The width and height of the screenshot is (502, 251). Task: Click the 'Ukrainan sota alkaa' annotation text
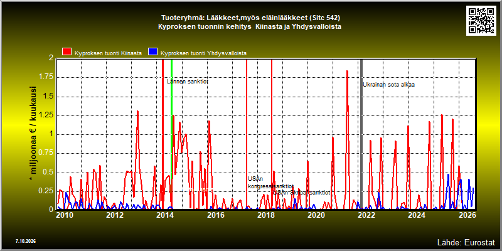pyautogui.click(x=388, y=85)
